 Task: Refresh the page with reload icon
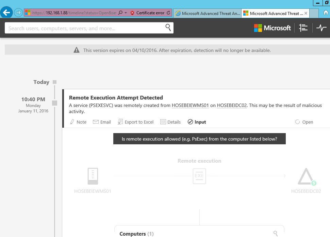pos(168,13)
